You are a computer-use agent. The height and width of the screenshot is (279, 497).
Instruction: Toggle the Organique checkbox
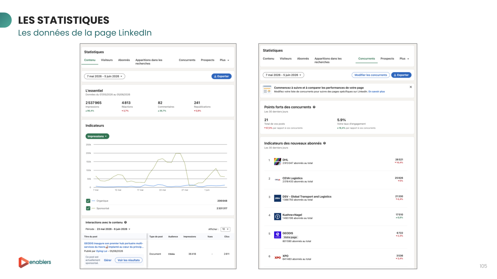tap(88, 201)
